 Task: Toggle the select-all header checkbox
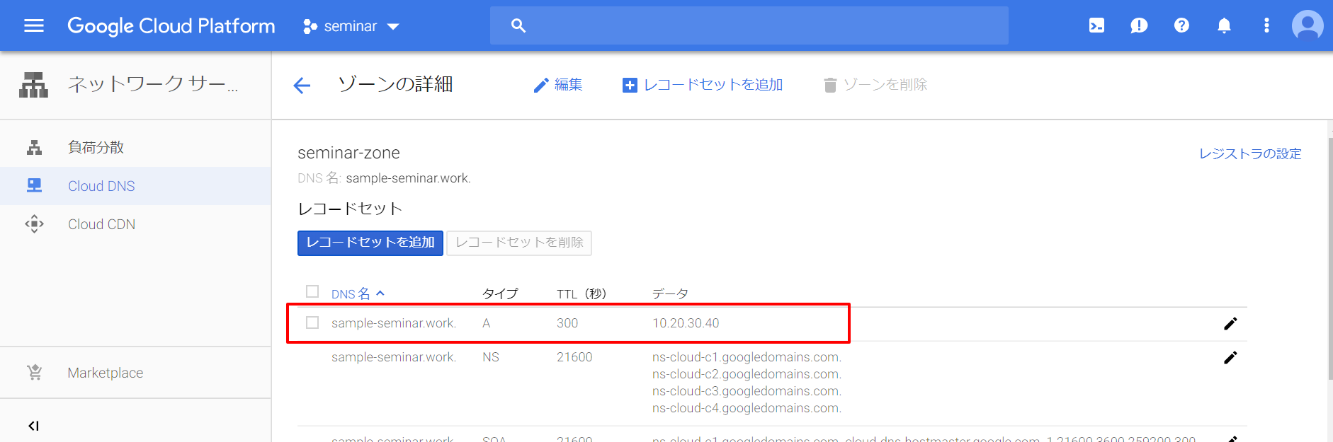tap(312, 291)
